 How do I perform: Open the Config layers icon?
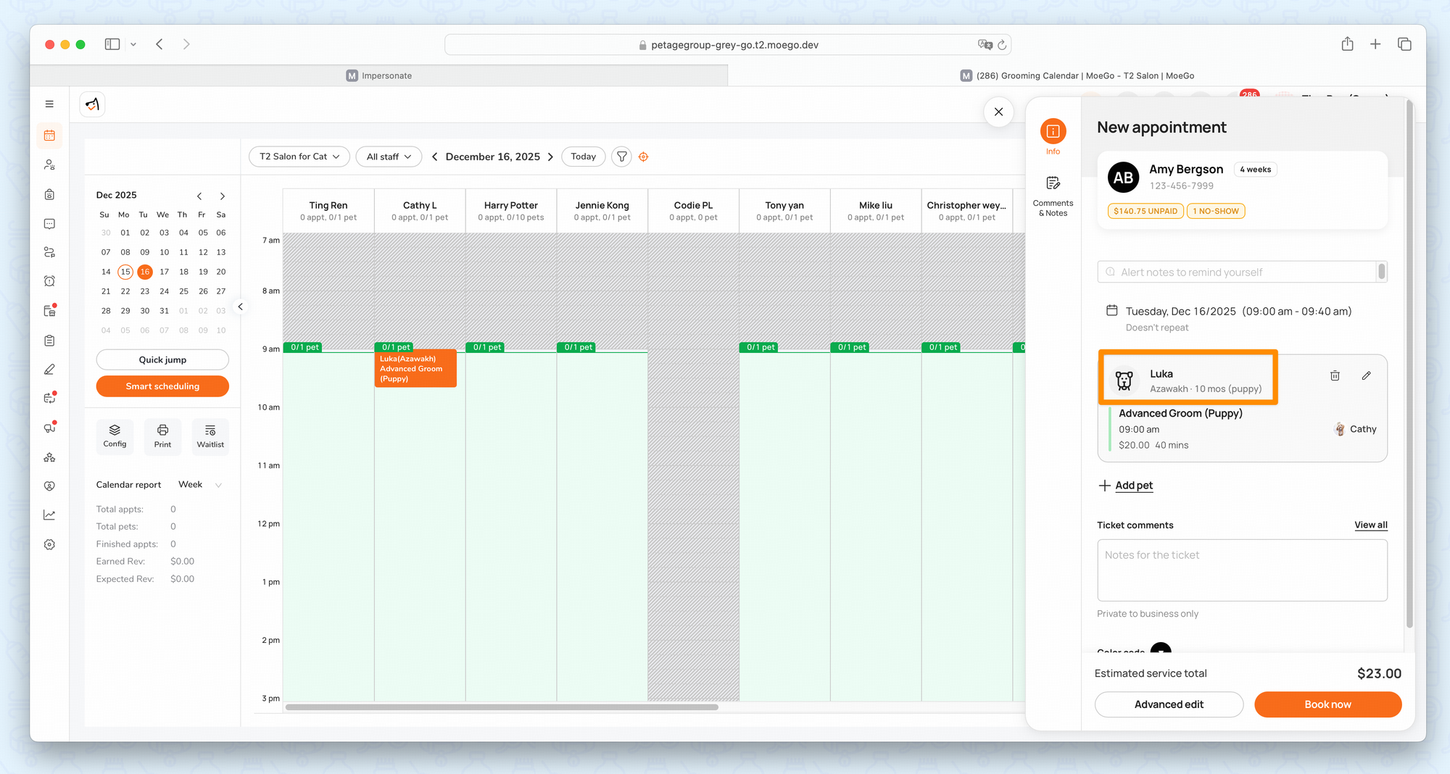click(115, 436)
